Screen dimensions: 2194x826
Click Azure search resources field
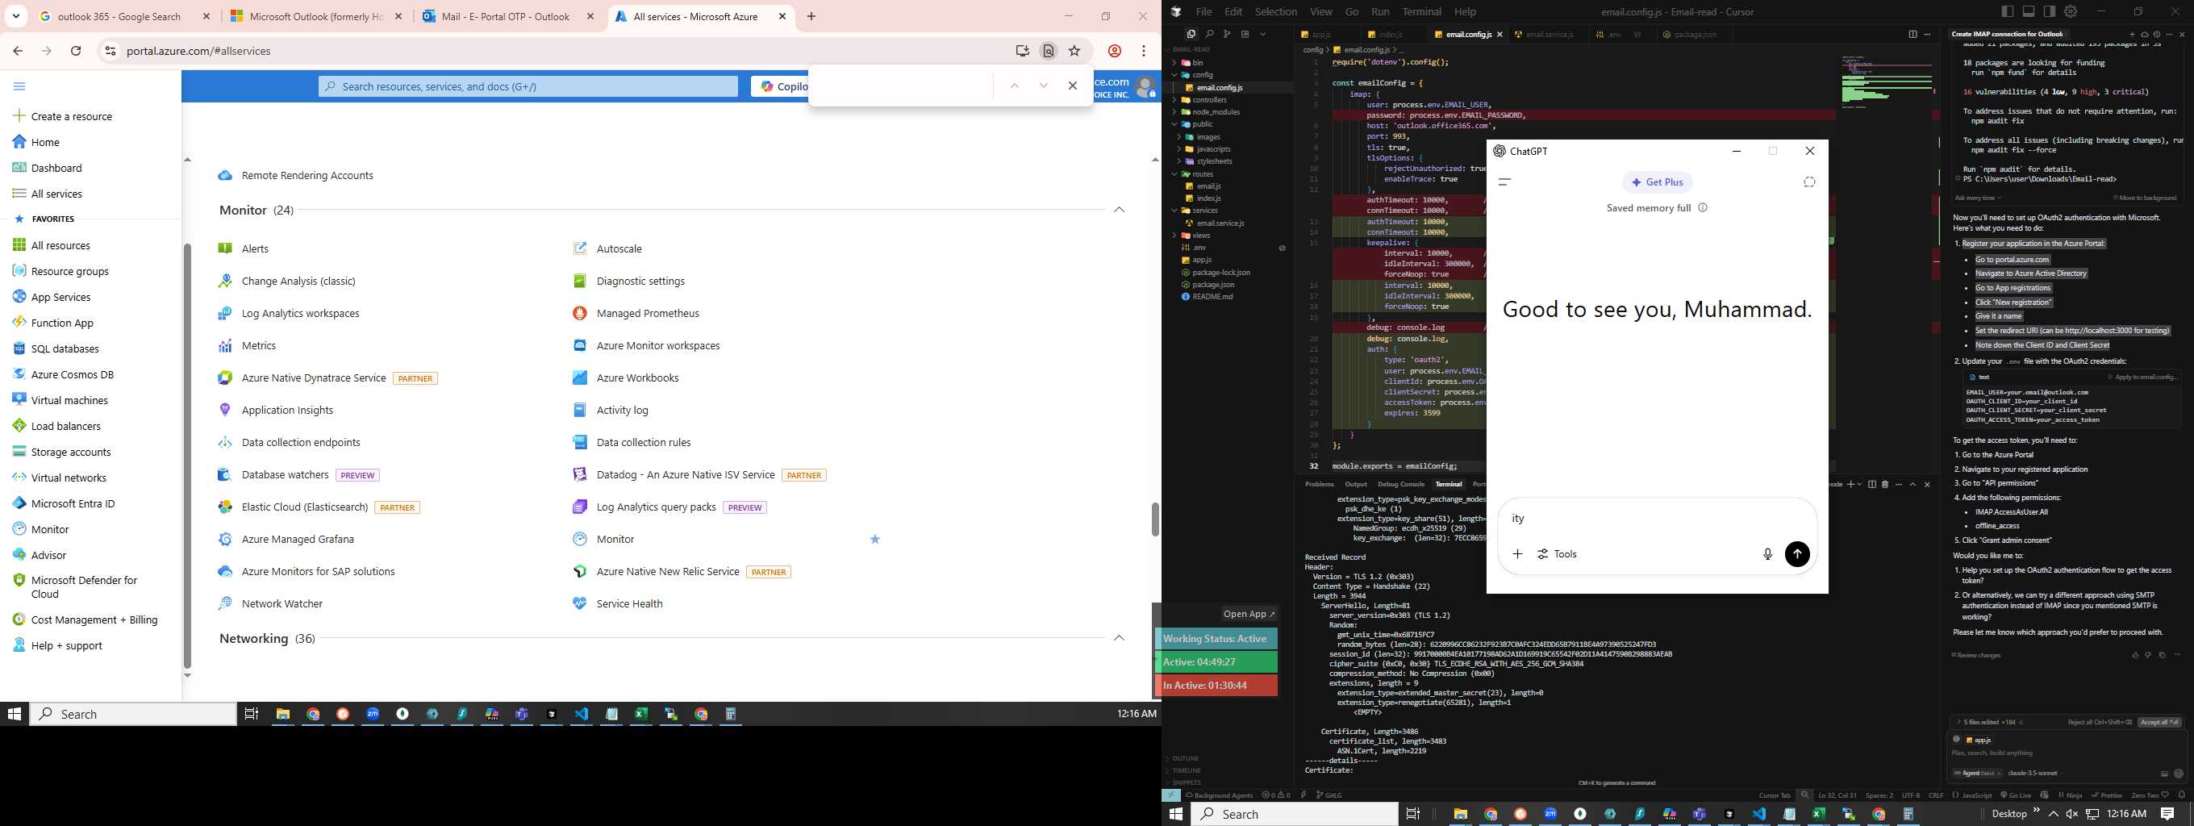click(x=528, y=87)
